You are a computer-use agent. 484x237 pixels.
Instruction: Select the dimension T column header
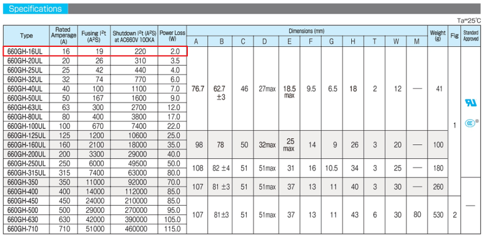pos(374,41)
